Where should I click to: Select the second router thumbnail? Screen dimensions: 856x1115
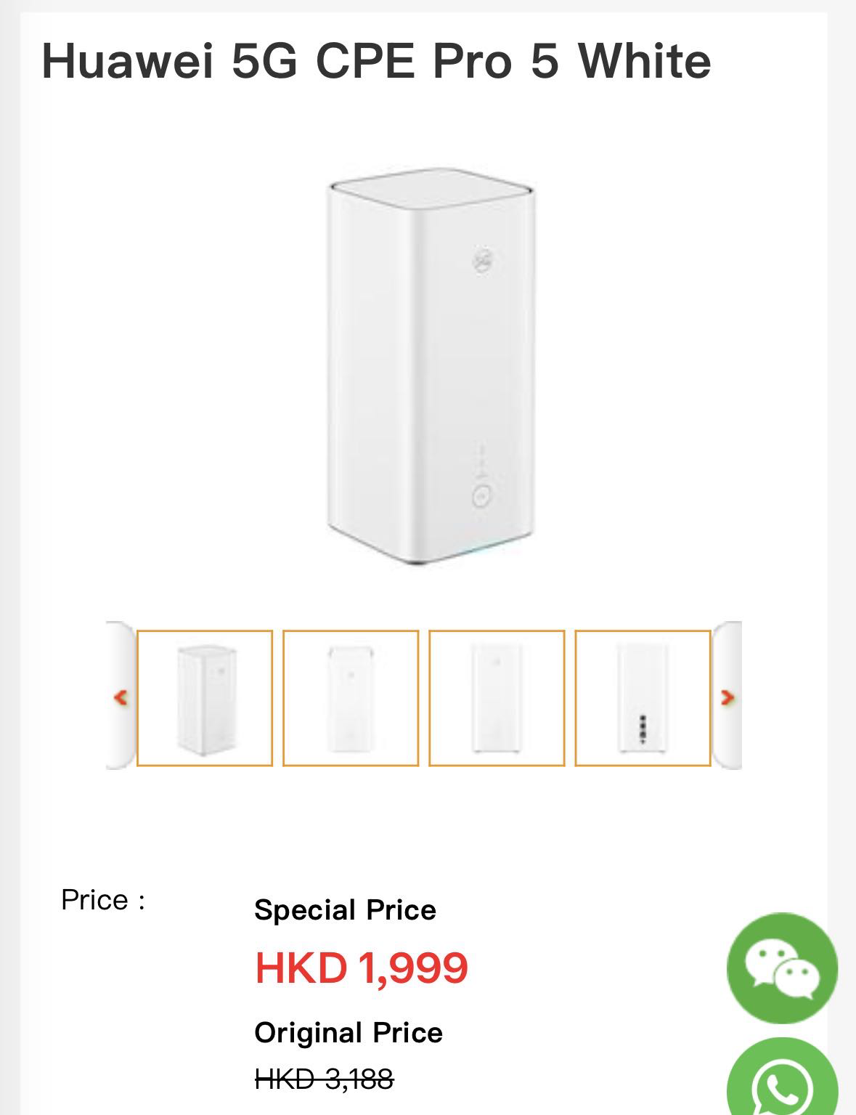pyautogui.click(x=351, y=697)
